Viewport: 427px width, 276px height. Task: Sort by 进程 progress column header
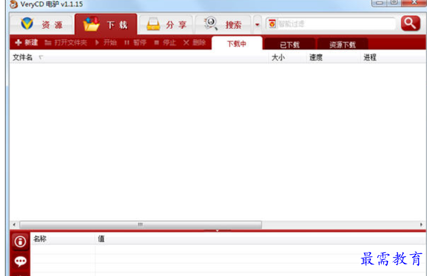pos(393,57)
